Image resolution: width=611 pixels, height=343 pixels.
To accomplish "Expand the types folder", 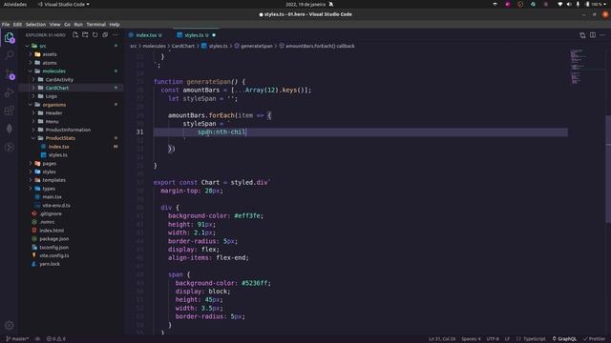I will click(49, 189).
